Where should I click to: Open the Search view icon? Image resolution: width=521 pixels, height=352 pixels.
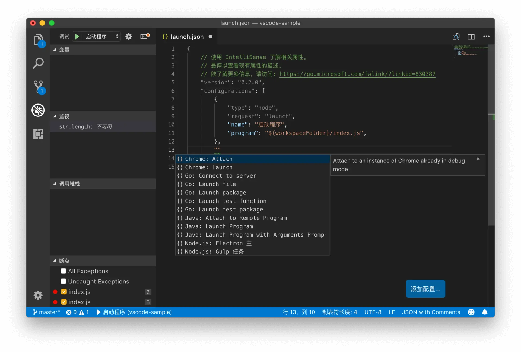click(38, 63)
